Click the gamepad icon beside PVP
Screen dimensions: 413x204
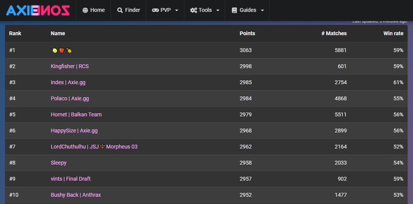155,10
